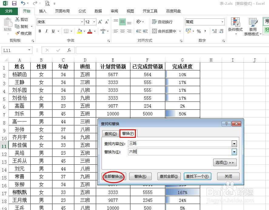Open the 查找内容 history dropdown
269x210 pixels.
coord(234,144)
